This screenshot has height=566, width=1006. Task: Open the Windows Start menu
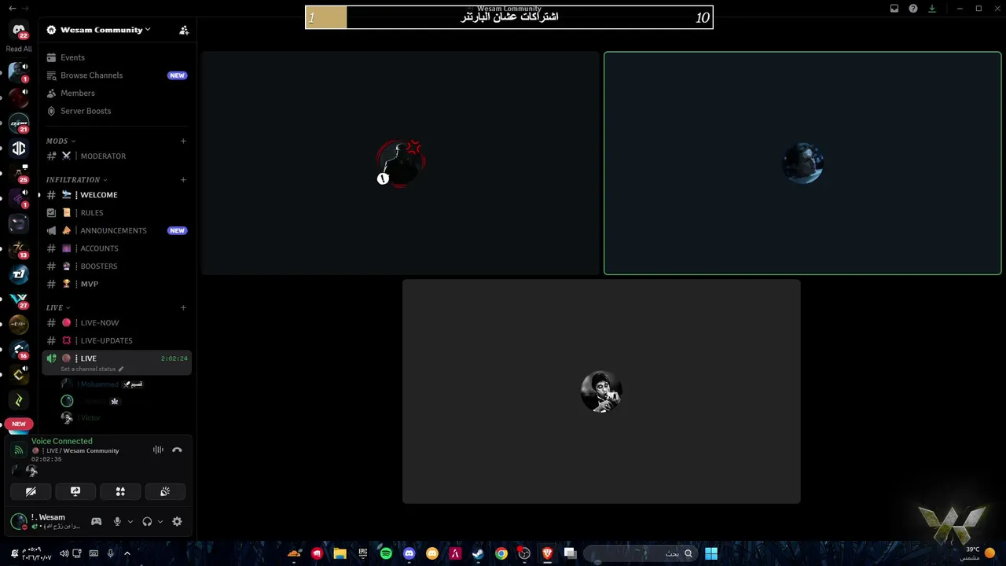(x=711, y=553)
